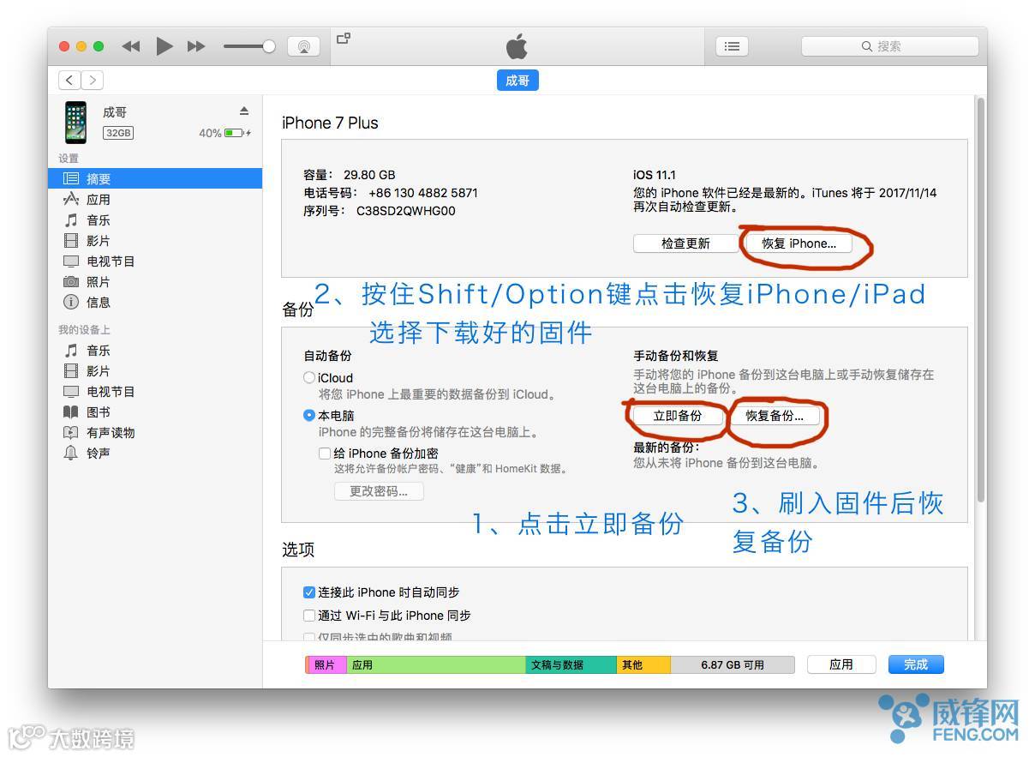
Task: Select the 成哥 device tab
Action: point(517,81)
